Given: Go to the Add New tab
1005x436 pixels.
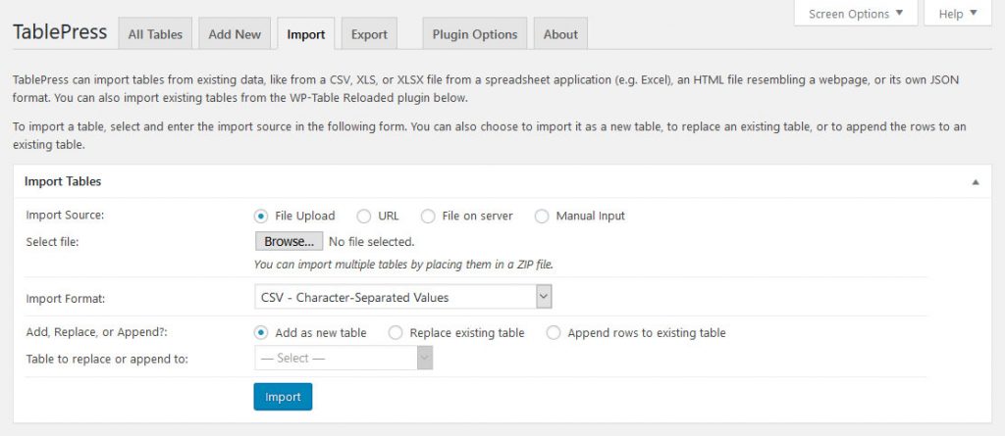Looking at the screenshot, I should (235, 34).
